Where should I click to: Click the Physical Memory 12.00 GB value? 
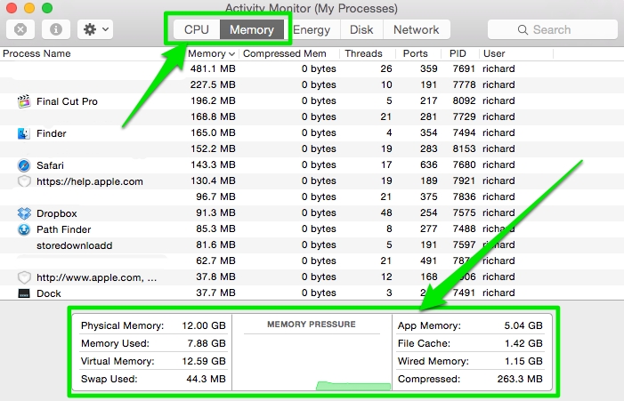point(204,325)
